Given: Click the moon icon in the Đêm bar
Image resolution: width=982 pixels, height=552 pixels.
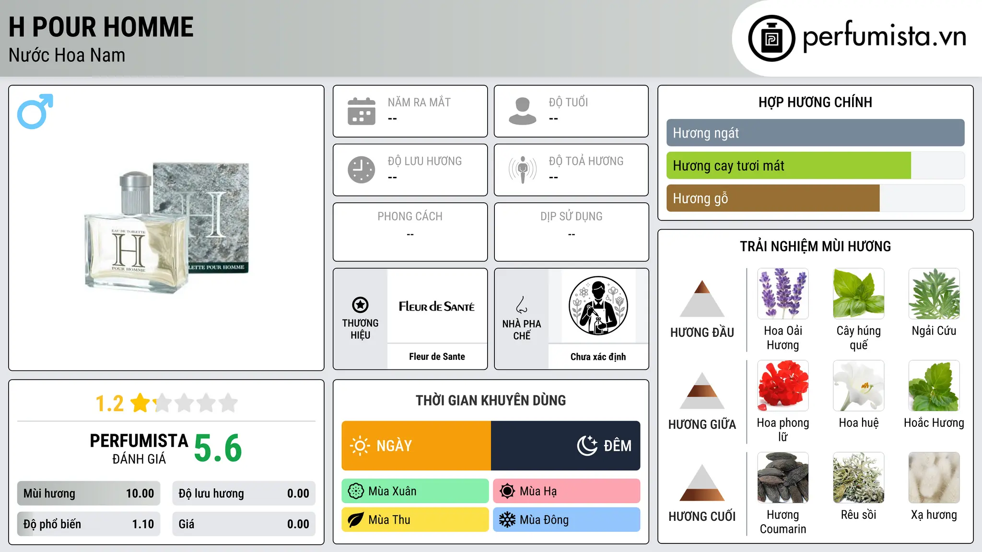Looking at the screenshot, I should [x=587, y=446].
